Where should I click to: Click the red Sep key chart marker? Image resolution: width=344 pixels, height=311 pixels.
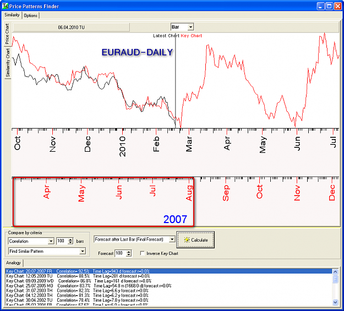pos(226,193)
